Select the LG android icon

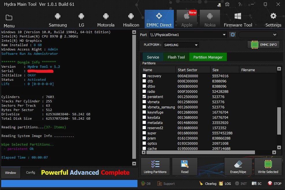click(81, 16)
